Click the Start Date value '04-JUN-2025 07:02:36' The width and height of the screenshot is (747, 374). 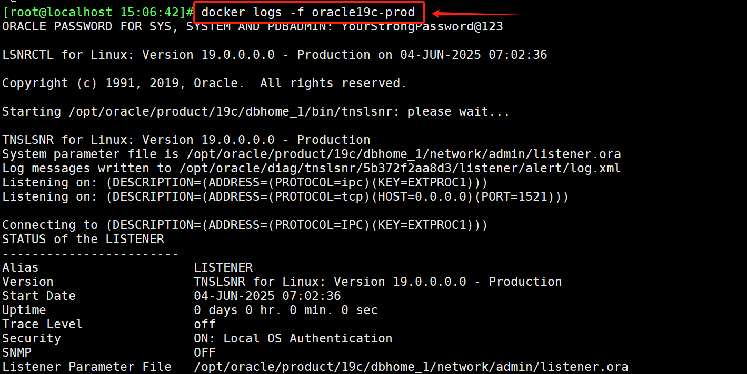click(267, 296)
